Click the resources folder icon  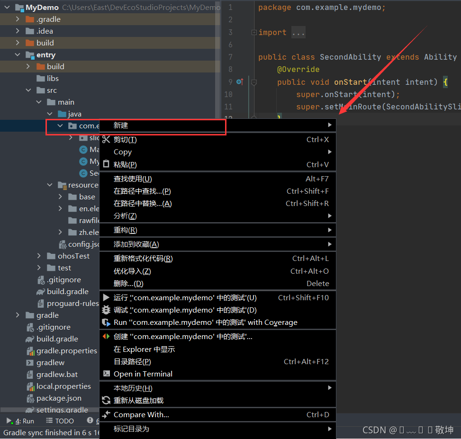[x=62, y=185]
